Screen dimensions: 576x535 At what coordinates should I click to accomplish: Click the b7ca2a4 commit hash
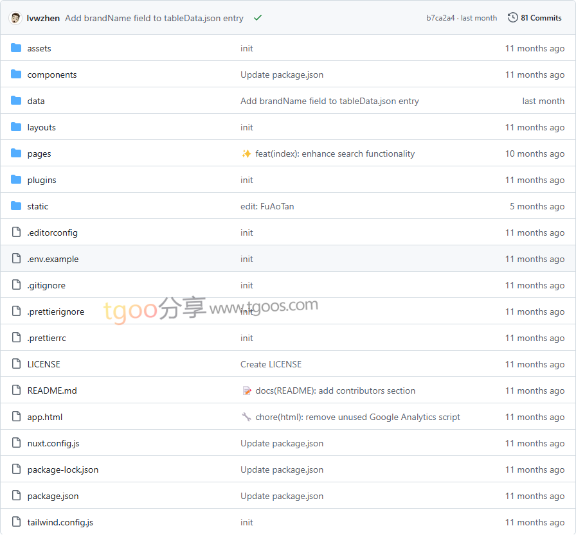pos(440,18)
